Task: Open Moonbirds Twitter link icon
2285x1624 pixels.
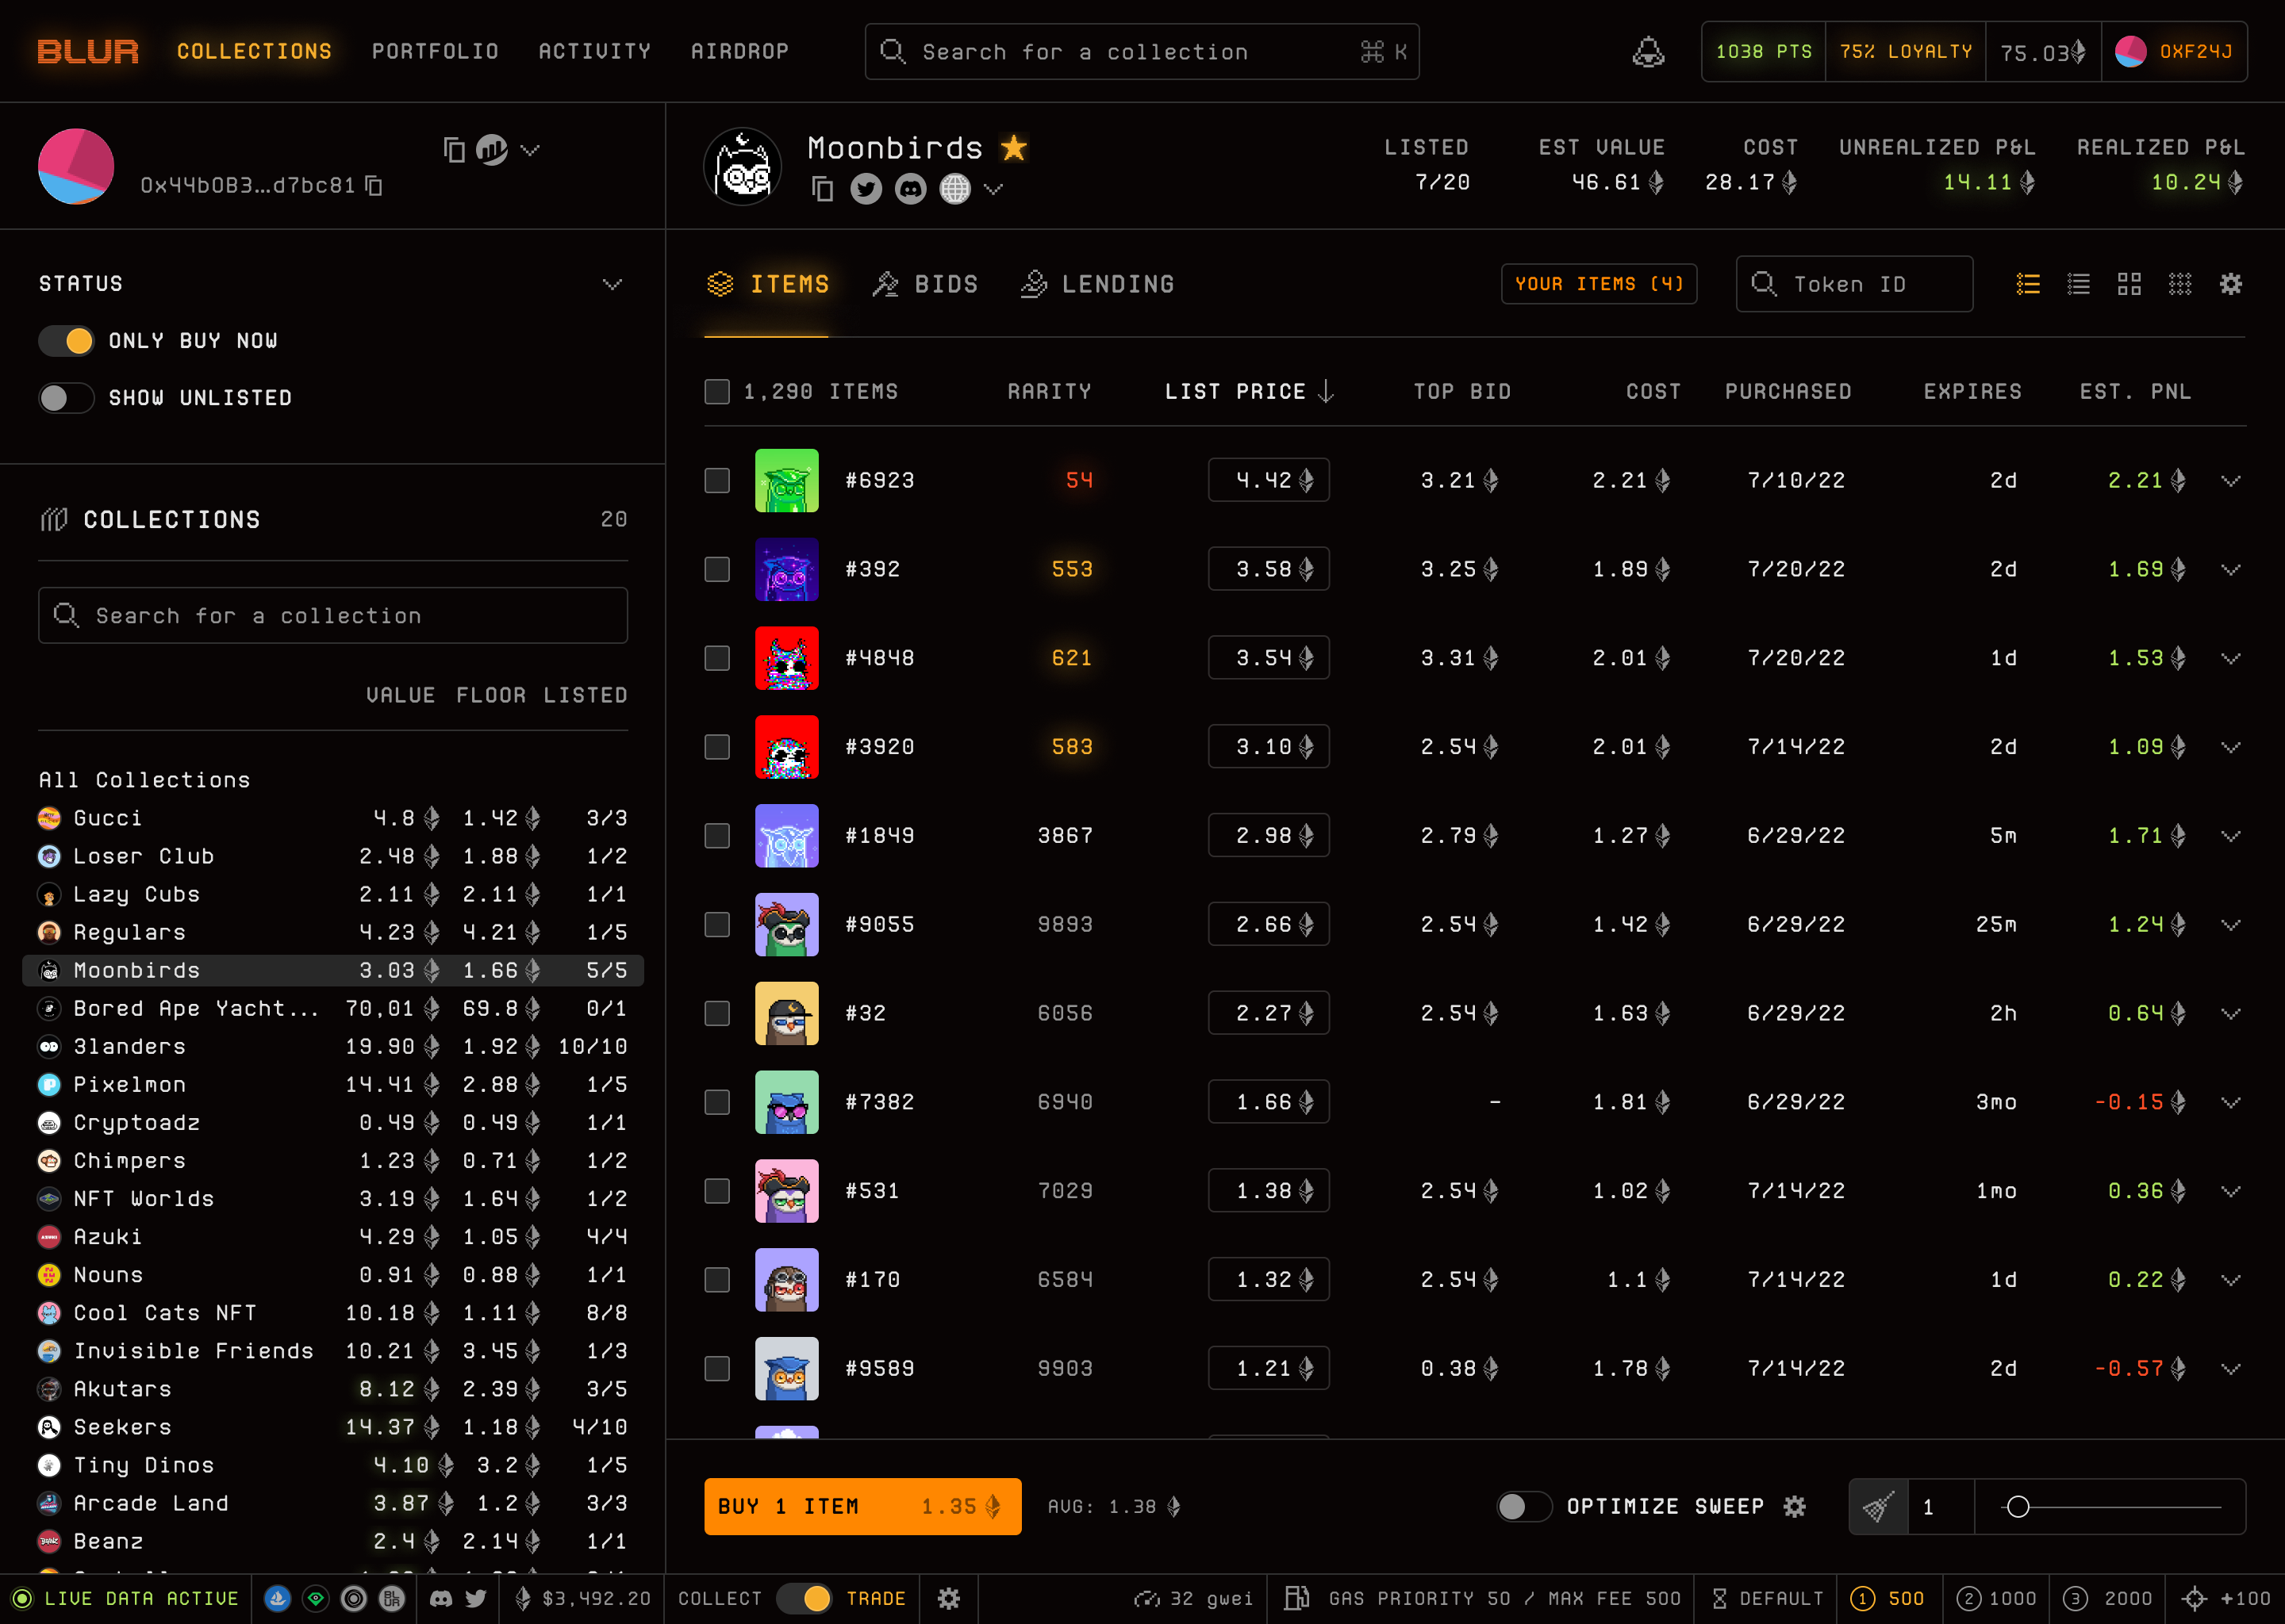Action: tap(866, 189)
